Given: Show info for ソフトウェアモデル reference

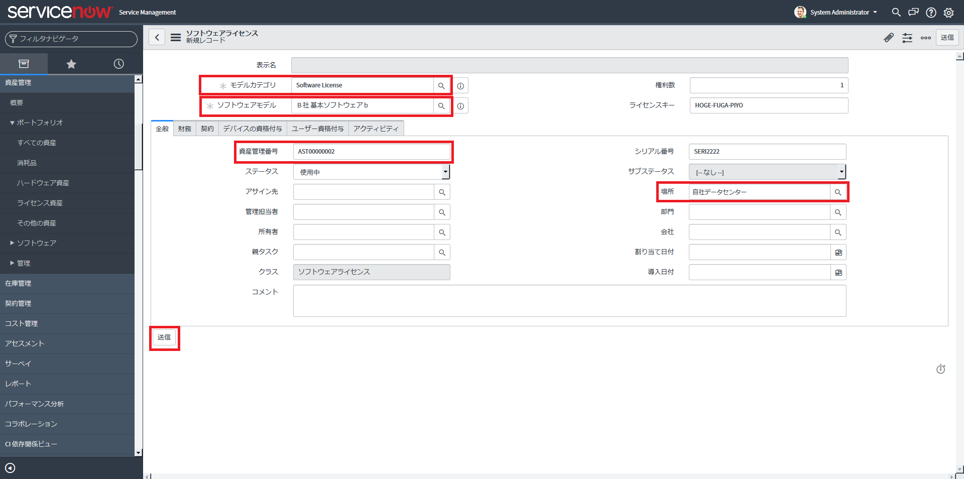Looking at the screenshot, I should (460, 106).
